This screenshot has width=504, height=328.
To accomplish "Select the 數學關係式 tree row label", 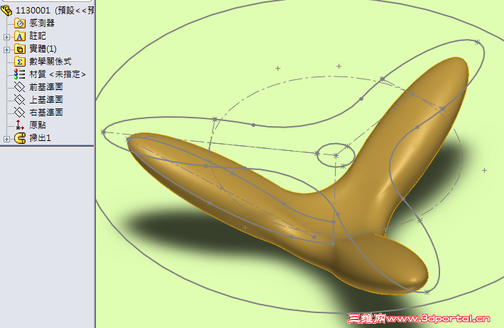I will [x=50, y=61].
